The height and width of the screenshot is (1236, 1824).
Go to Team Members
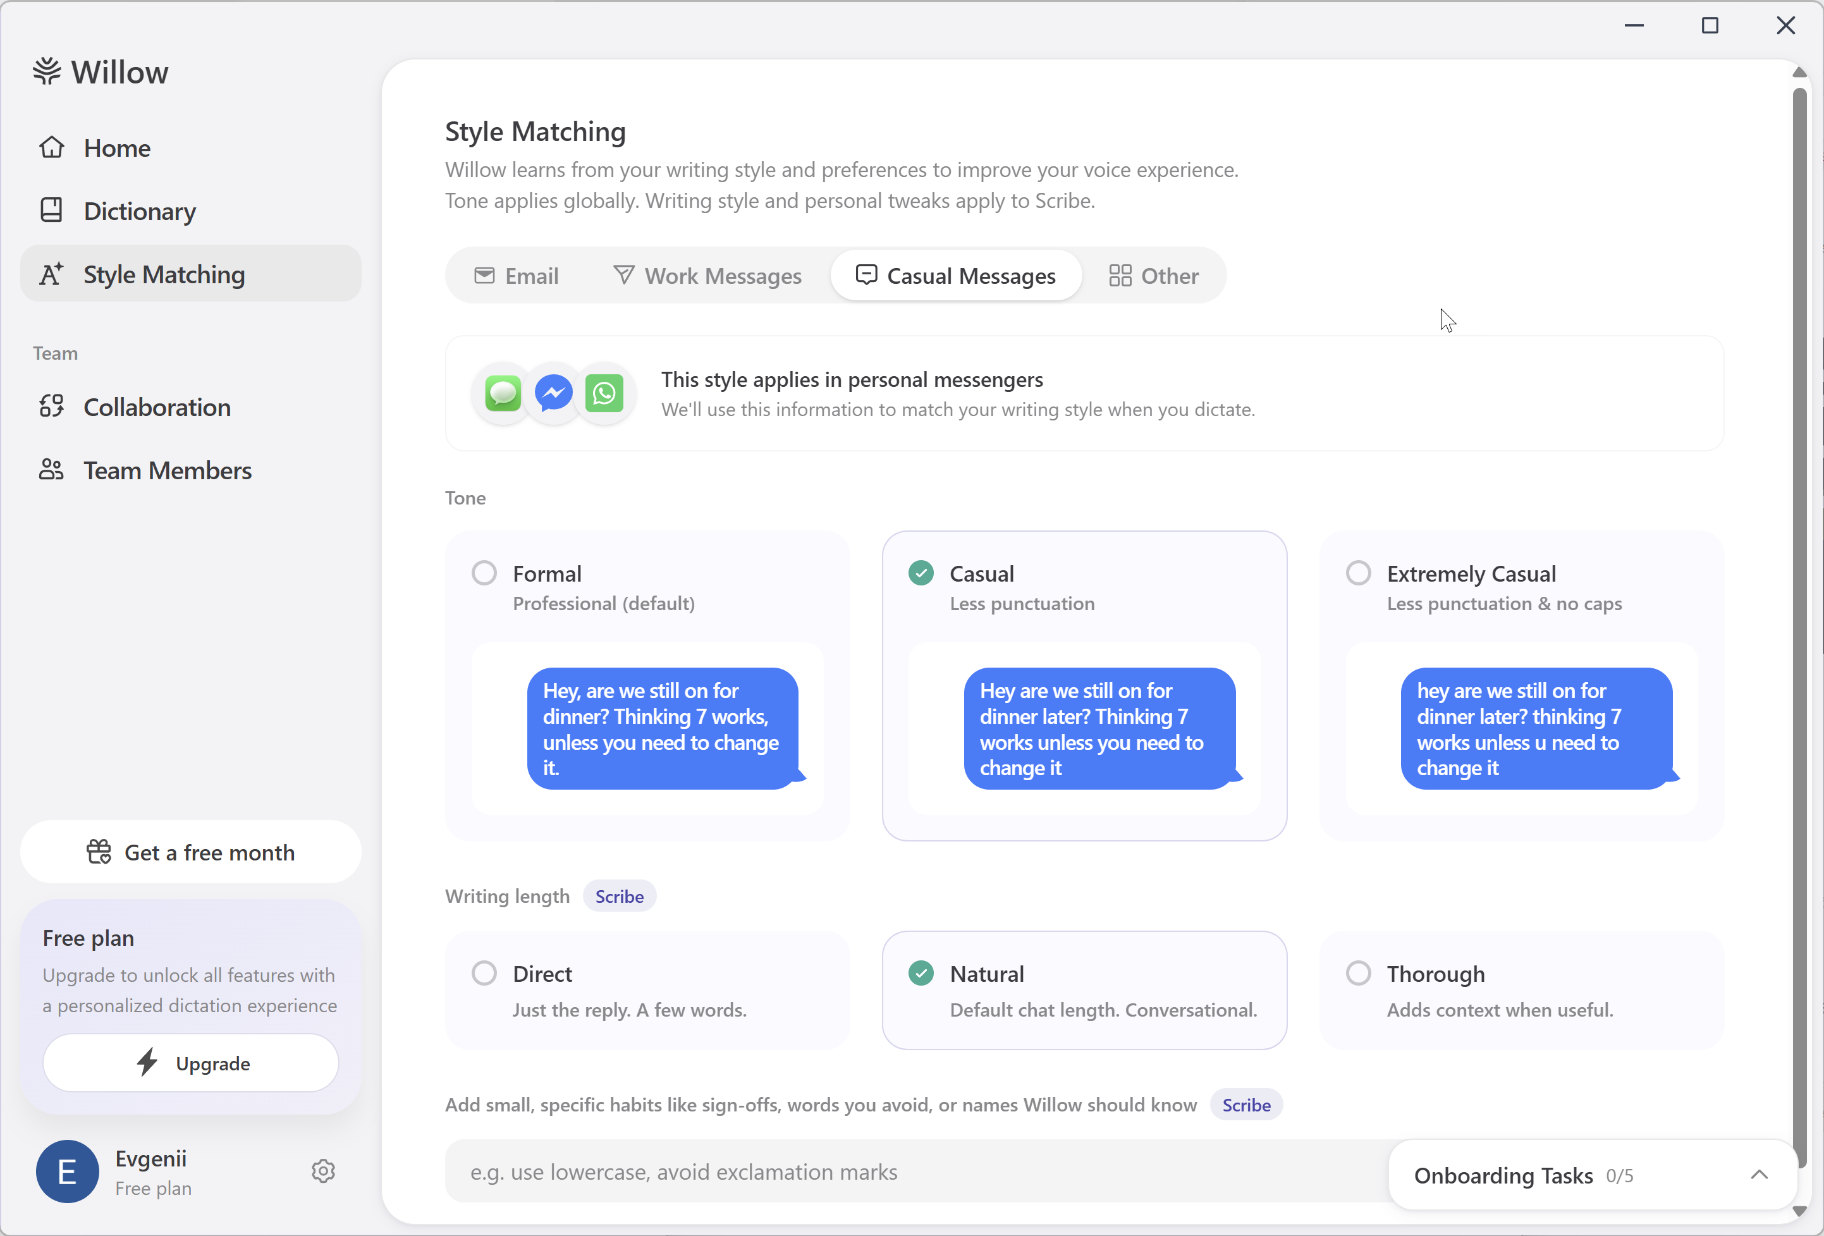coord(191,469)
